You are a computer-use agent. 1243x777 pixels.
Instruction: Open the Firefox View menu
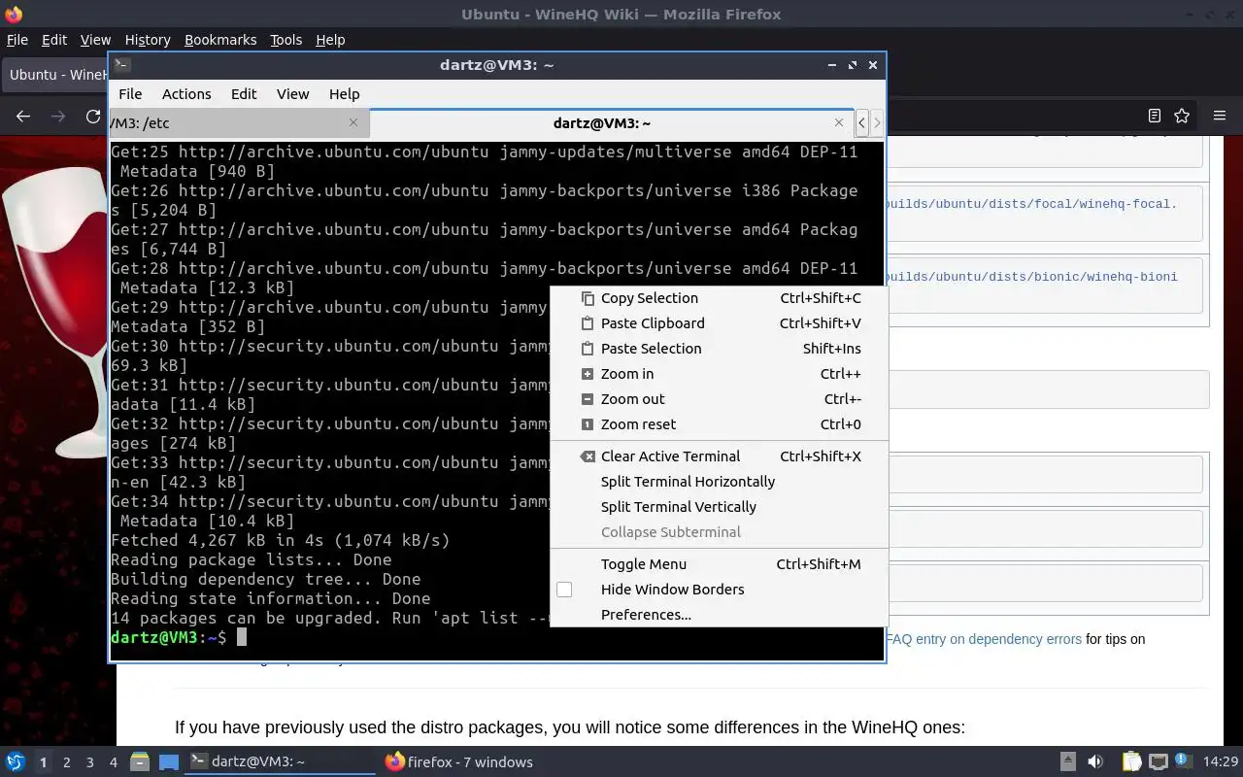(x=95, y=40)
